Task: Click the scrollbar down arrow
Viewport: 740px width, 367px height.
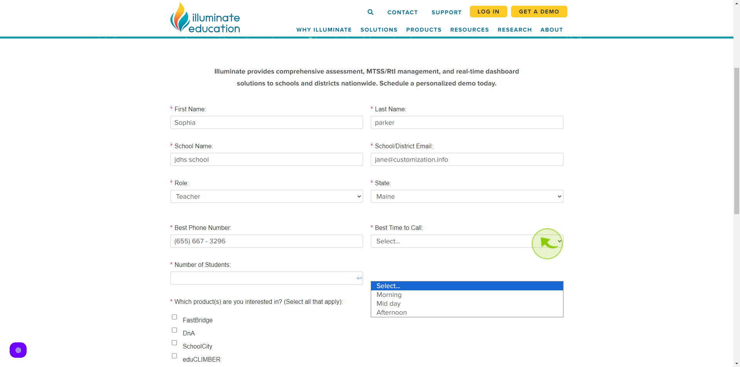Action: (737, 363)
